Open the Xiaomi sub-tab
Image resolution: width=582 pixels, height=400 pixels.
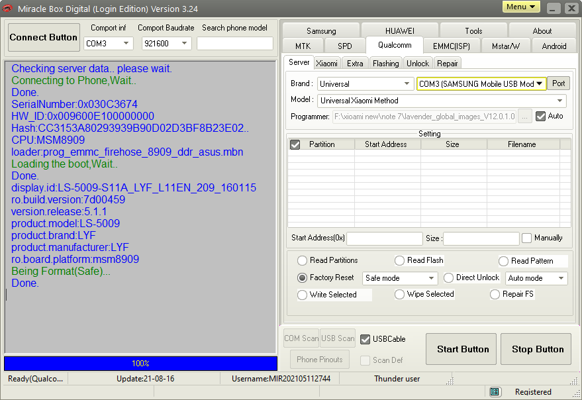point(326,64)
